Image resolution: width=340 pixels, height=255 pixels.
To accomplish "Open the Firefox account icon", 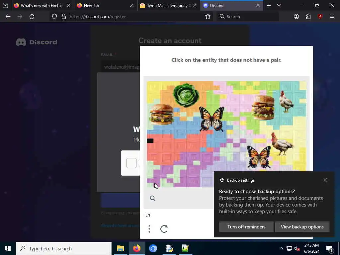I will pos(296,17).
